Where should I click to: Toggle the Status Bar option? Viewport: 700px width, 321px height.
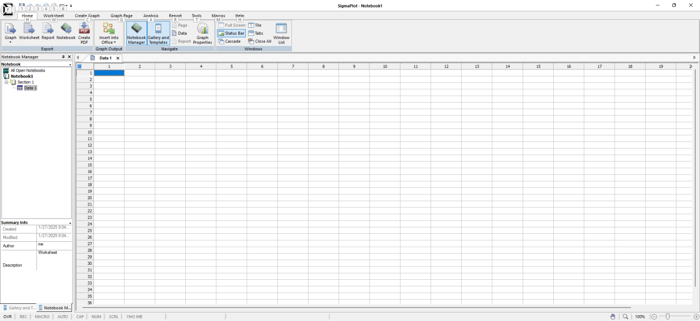click(x=231, y=33)
